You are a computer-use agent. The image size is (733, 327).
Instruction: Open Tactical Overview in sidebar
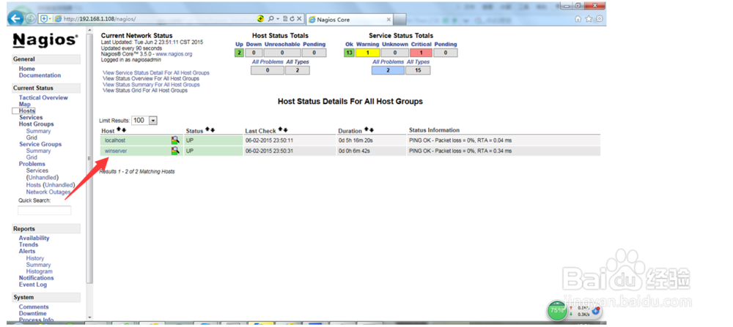coord(43,97)
